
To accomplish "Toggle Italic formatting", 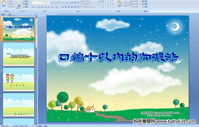I will tap(36, 7).
